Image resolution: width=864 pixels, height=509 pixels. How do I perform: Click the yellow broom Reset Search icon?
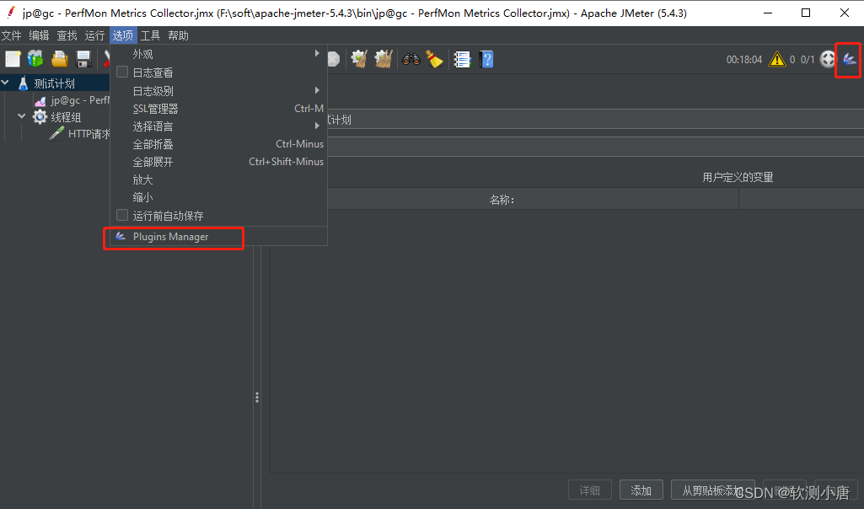click(x=435, y=59)
